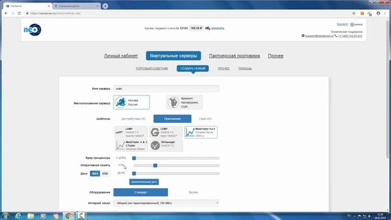Open the orange extension icon

click(x=362, y=13)
